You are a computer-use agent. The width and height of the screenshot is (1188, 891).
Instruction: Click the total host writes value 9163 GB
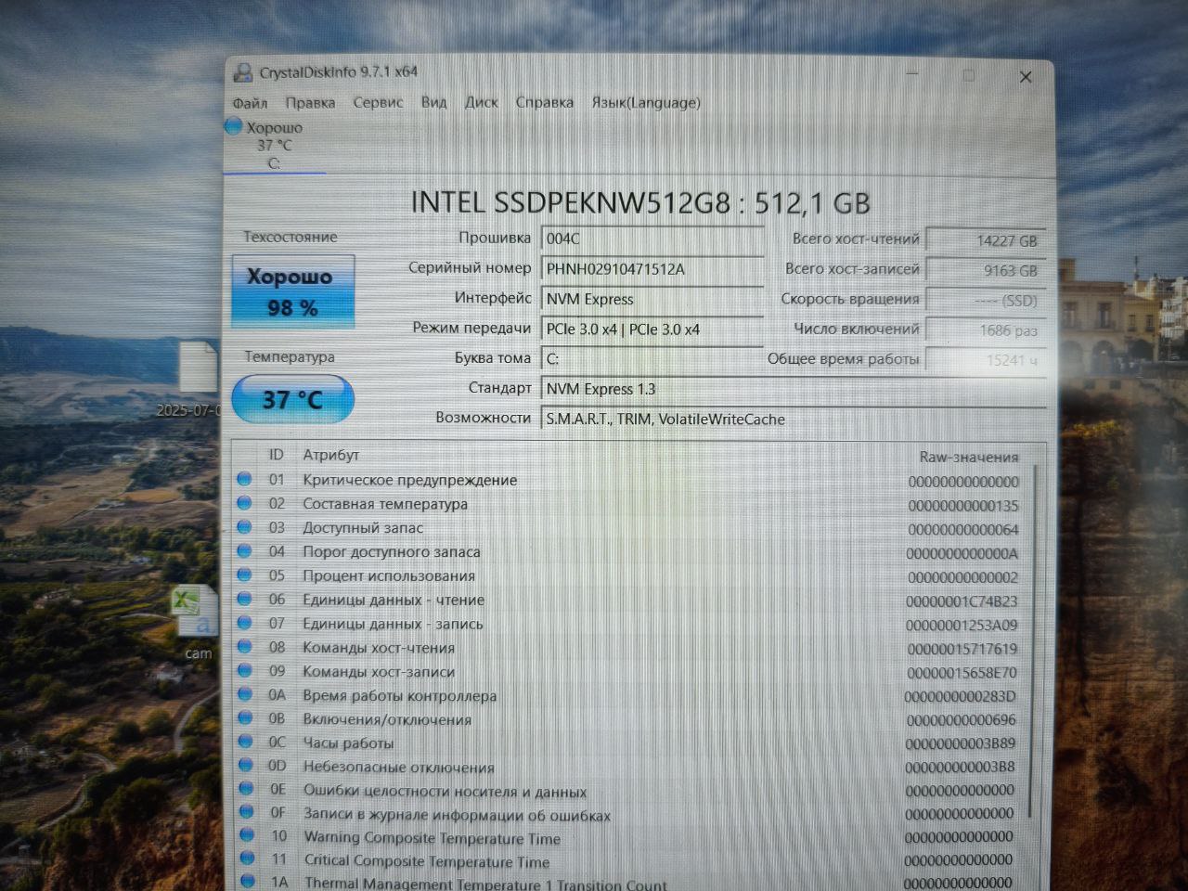click(986, 270)
